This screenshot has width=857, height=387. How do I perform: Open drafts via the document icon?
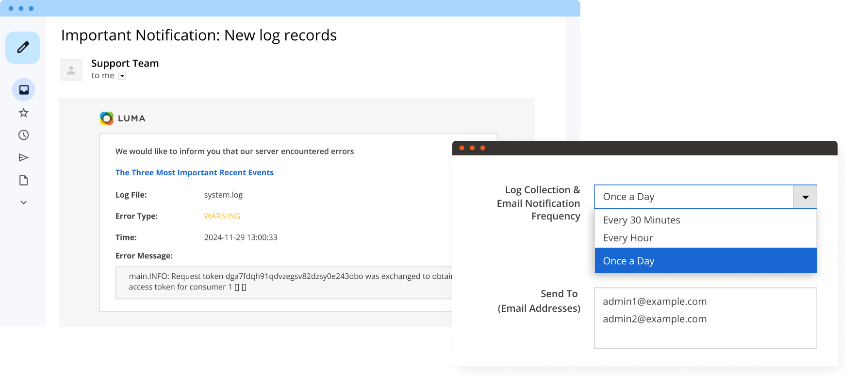pos(23,180)
